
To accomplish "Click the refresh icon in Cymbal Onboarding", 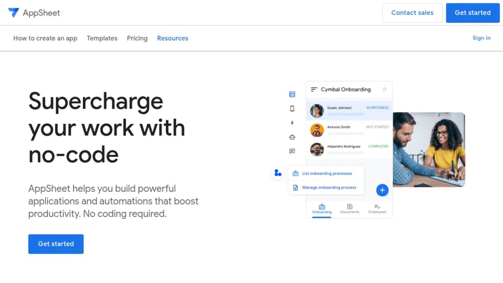I will pyautogui.click(x=384, y=89).
